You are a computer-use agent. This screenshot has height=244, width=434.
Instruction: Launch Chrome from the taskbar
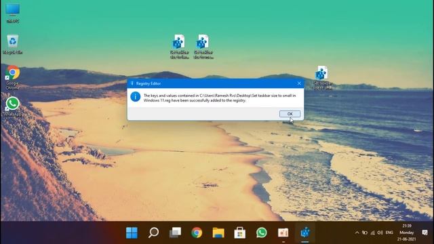[197, 232]
